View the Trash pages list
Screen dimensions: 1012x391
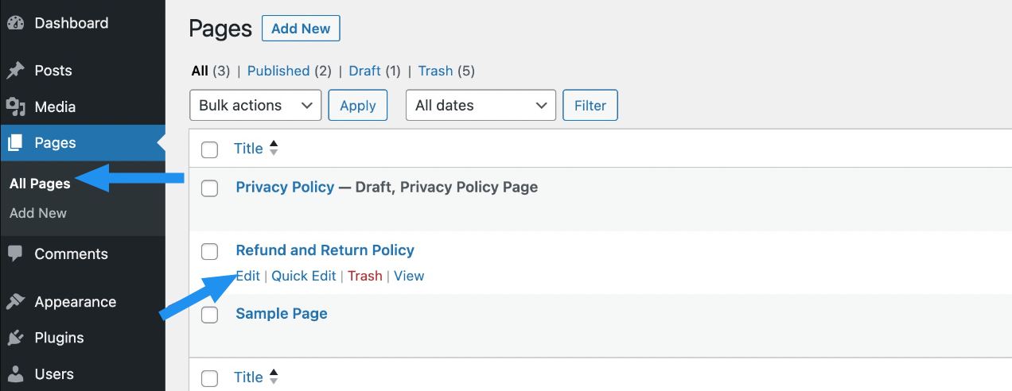point(435,71)
